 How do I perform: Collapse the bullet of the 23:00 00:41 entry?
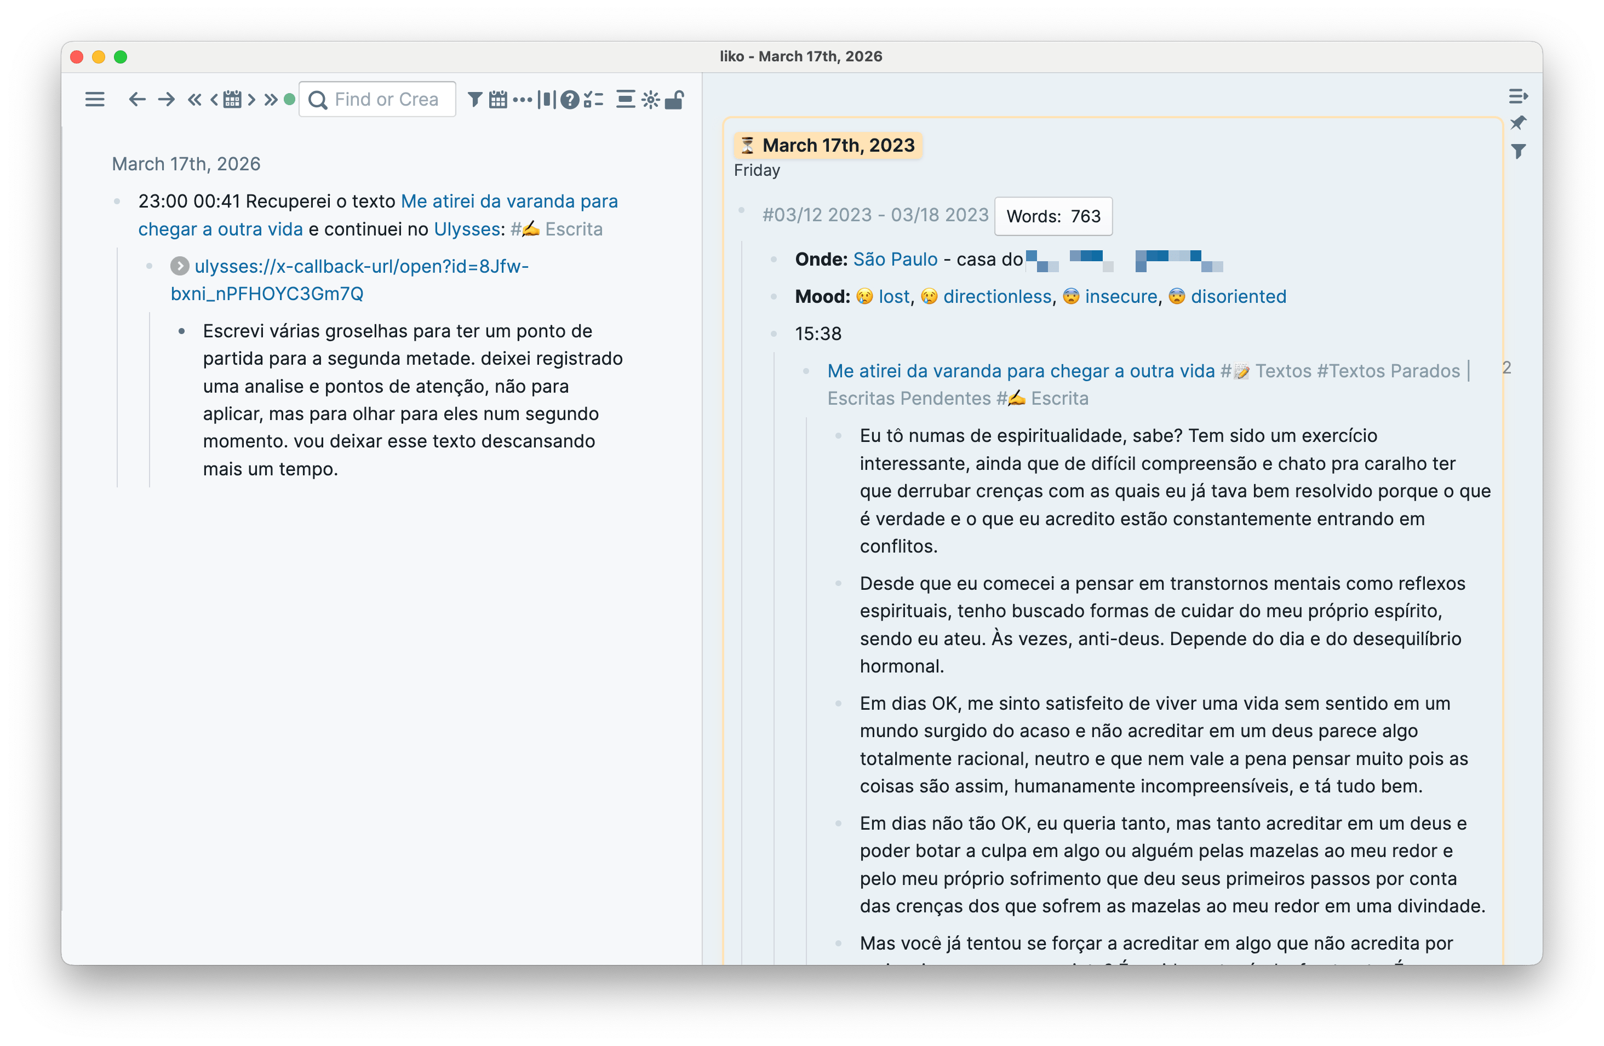coord(117,202)
